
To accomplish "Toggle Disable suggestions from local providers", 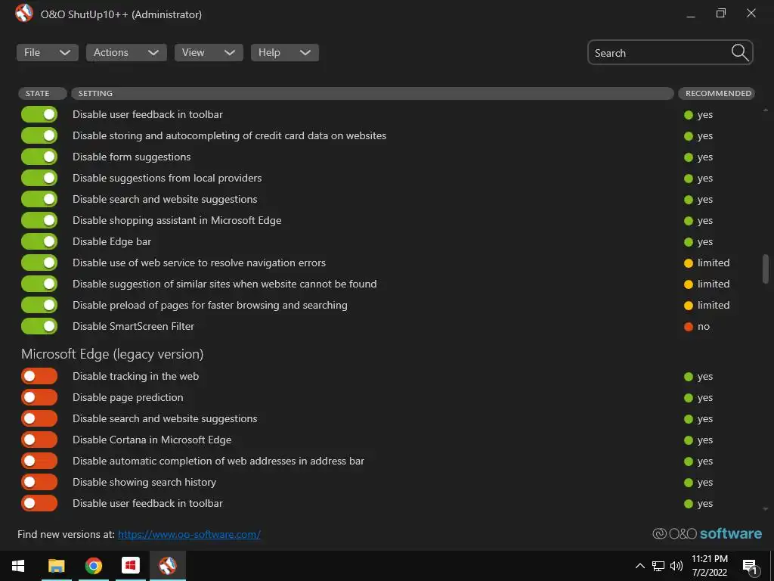I will point(39,178).
